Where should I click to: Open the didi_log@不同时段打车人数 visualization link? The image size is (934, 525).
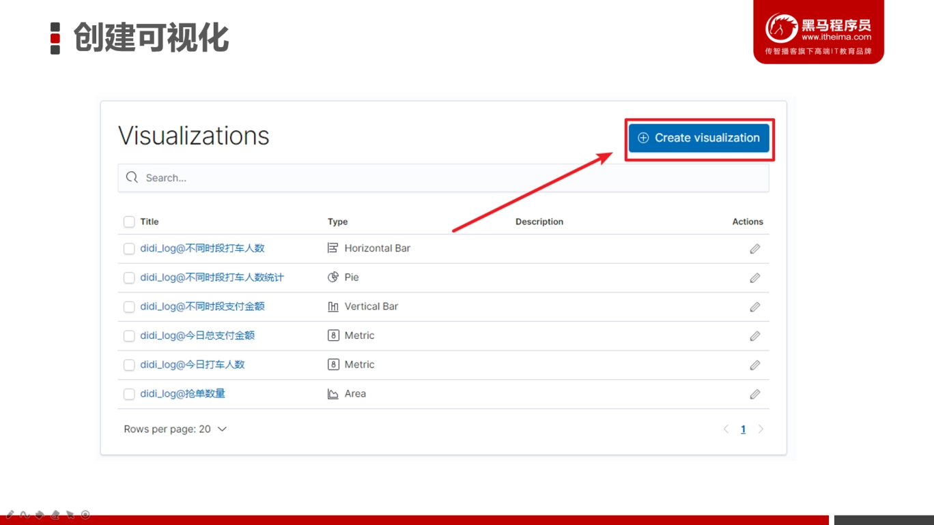[x=202, y=248]
